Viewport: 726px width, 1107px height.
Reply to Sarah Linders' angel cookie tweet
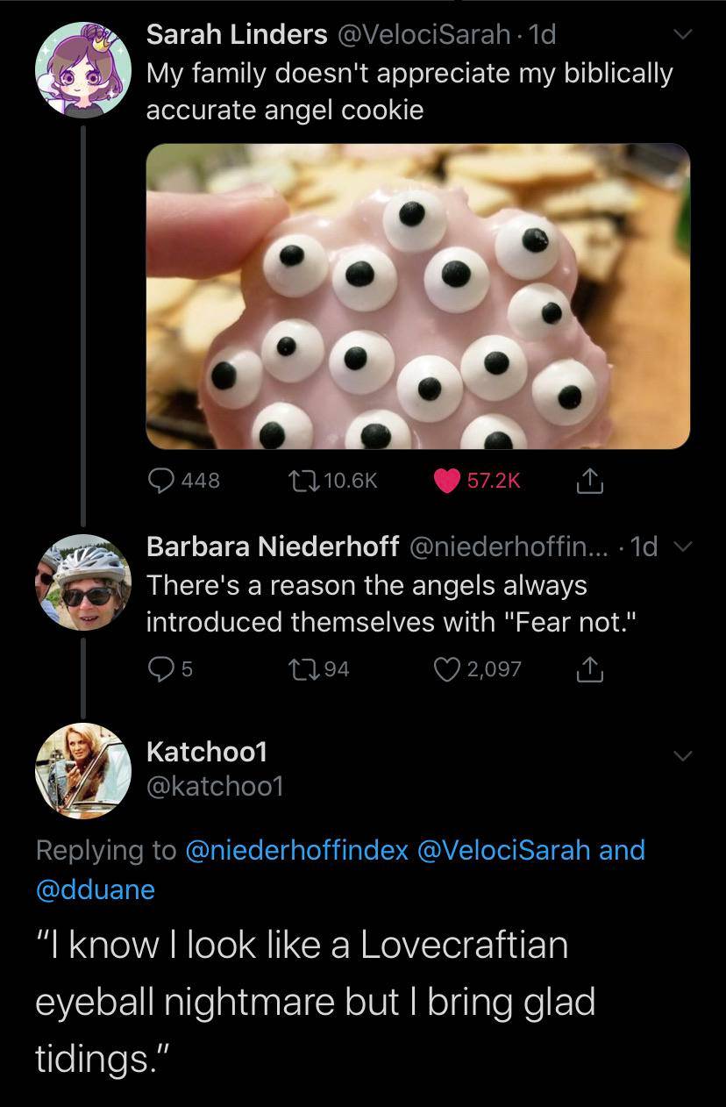(x=163, y=481)
